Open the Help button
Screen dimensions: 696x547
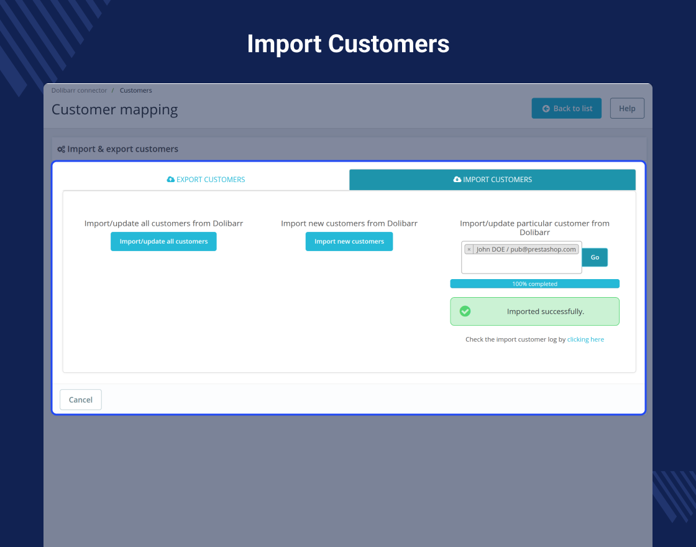click(x=627, y=108)
